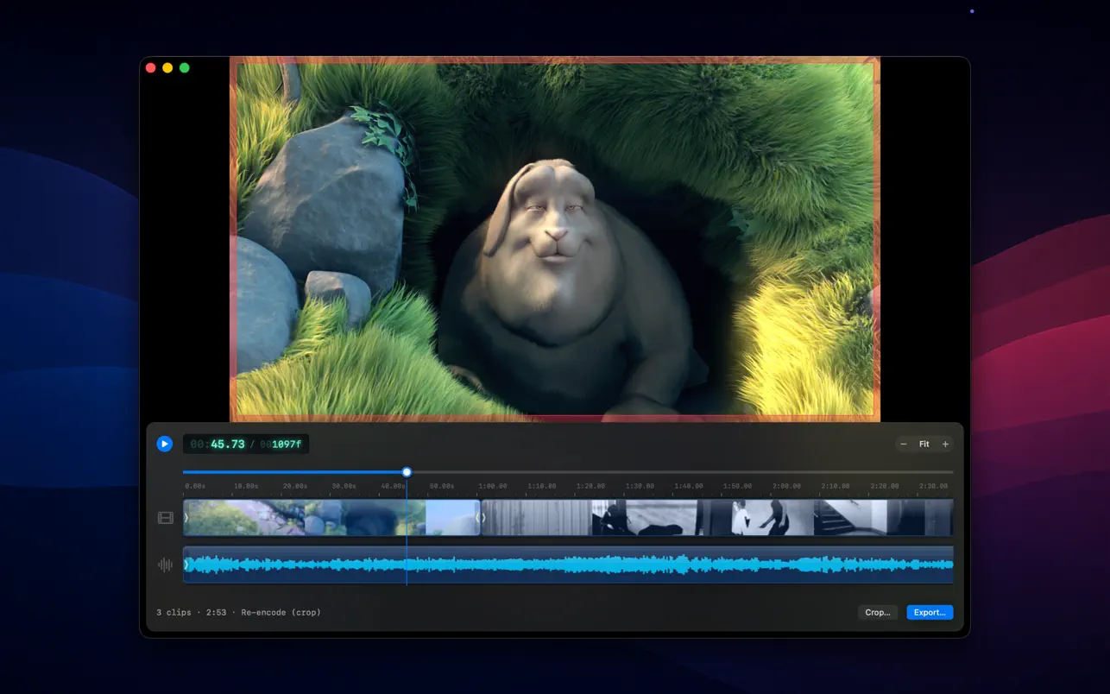Click the trim handle at start of first clip

coord(186,517)
